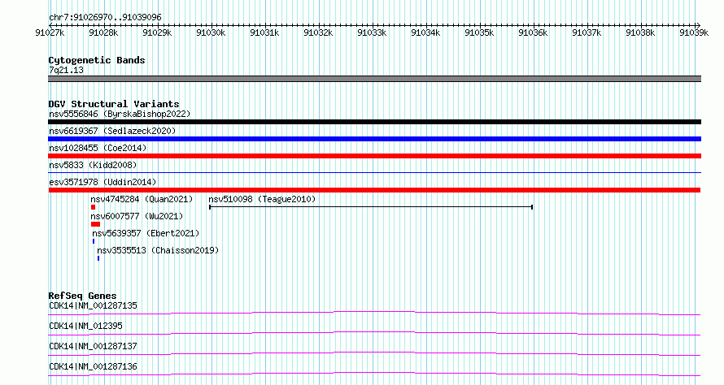Click the nsv510098 (Teague2010) label
Image resolution: width=724 pixels, height=385 pixels.
click(262, 199)
